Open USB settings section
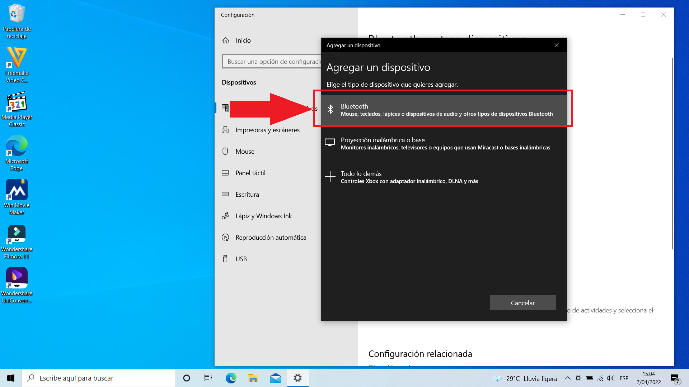The width and height of the screenshot is (689, 387). 241,259
